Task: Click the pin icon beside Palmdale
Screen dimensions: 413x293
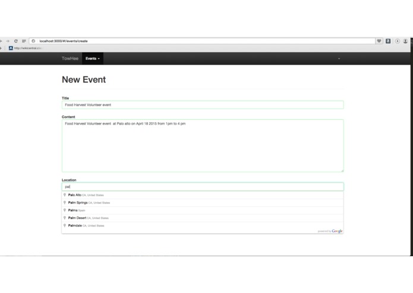Action: [65, 225]
